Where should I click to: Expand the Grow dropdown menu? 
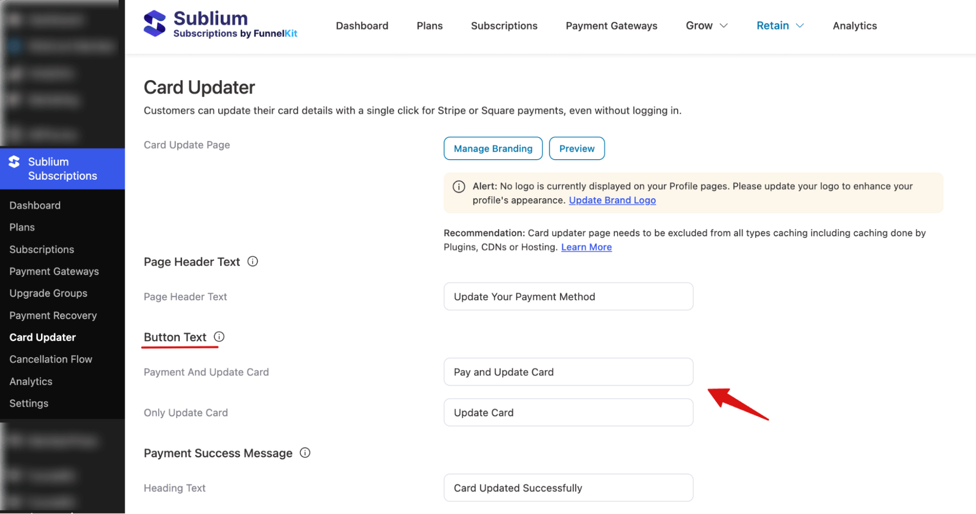click(706, 25)
